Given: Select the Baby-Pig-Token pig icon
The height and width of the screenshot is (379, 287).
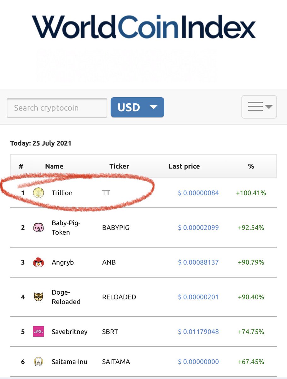Looking at the screenshot, I should point(38,227).
